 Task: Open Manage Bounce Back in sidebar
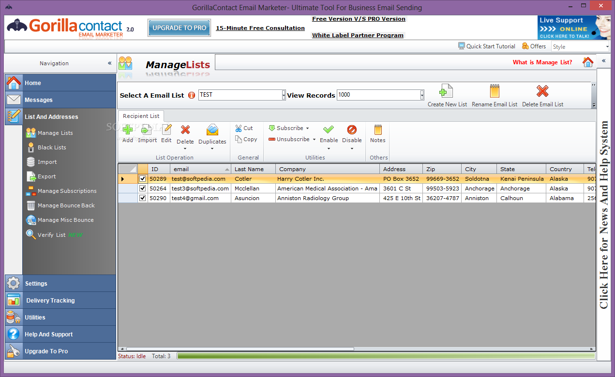pyautogui.click(x=60, y=205)
